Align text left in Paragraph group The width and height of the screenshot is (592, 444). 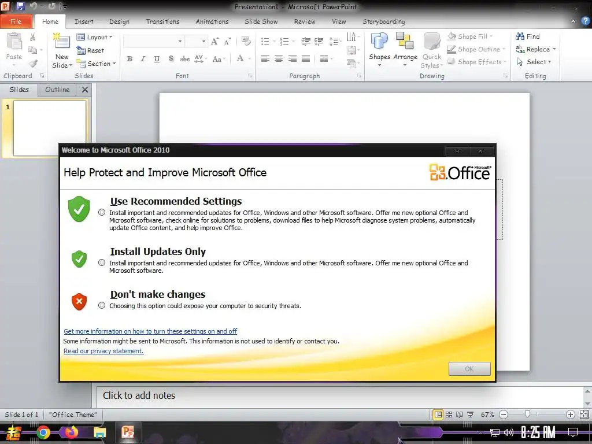click(265, 59)
